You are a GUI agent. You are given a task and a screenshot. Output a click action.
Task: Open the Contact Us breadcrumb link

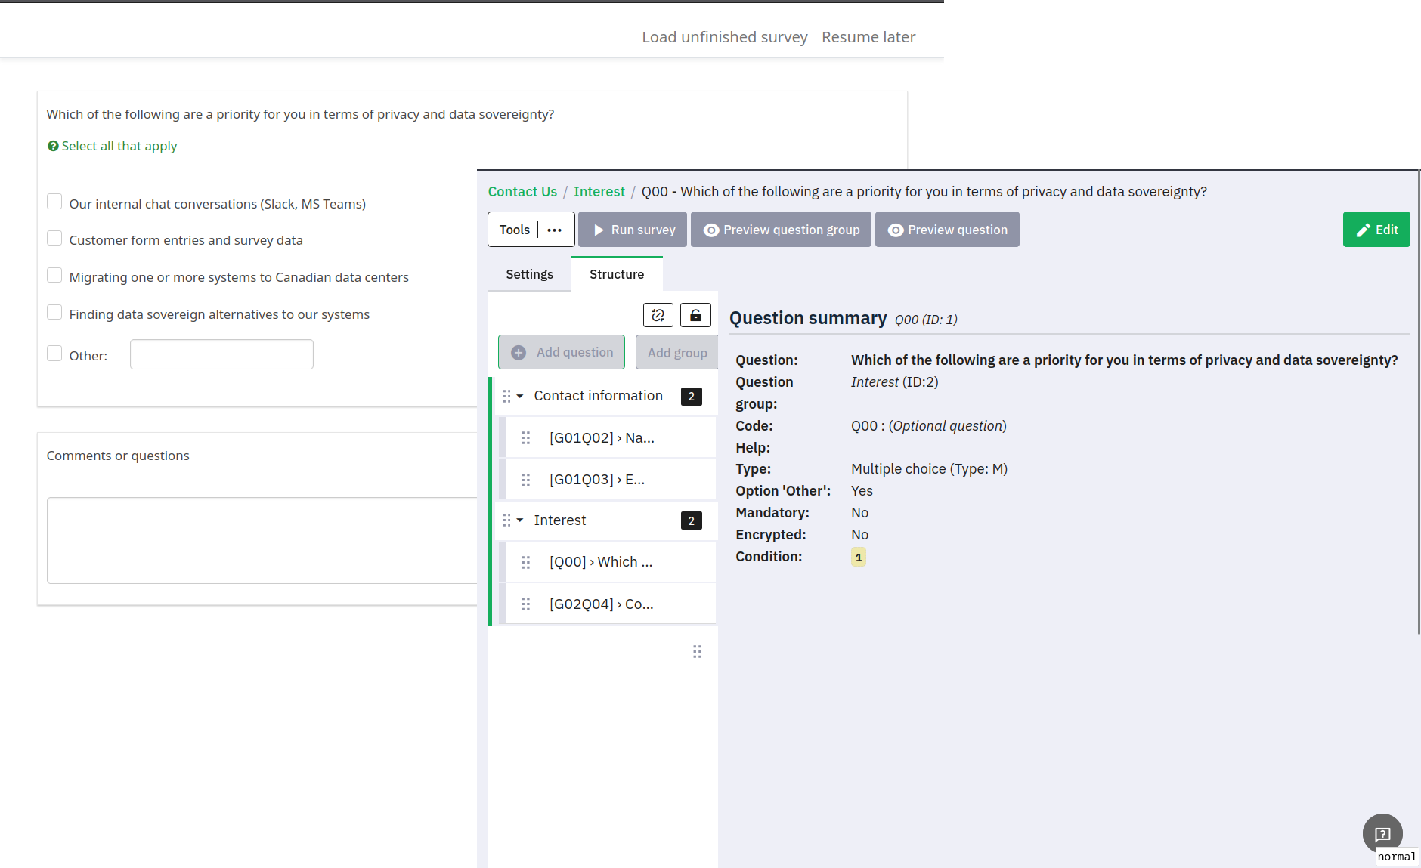point(522,192)
